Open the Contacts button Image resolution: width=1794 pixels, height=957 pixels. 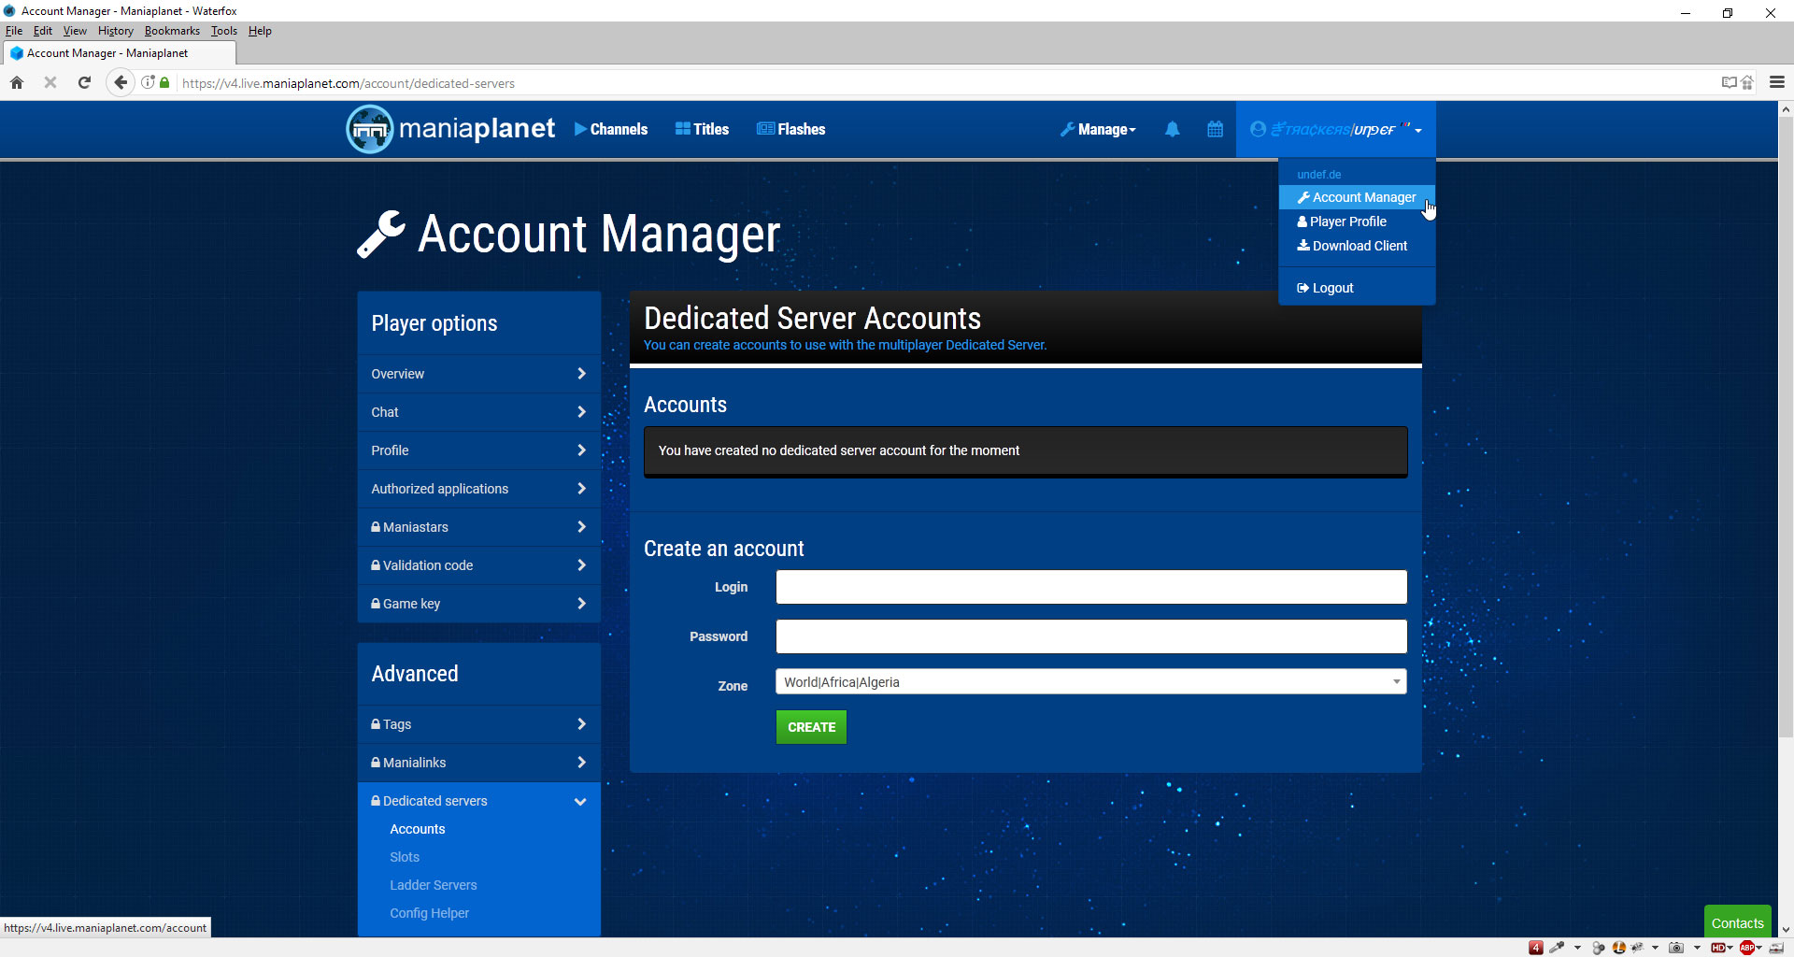pos(1737,922)
